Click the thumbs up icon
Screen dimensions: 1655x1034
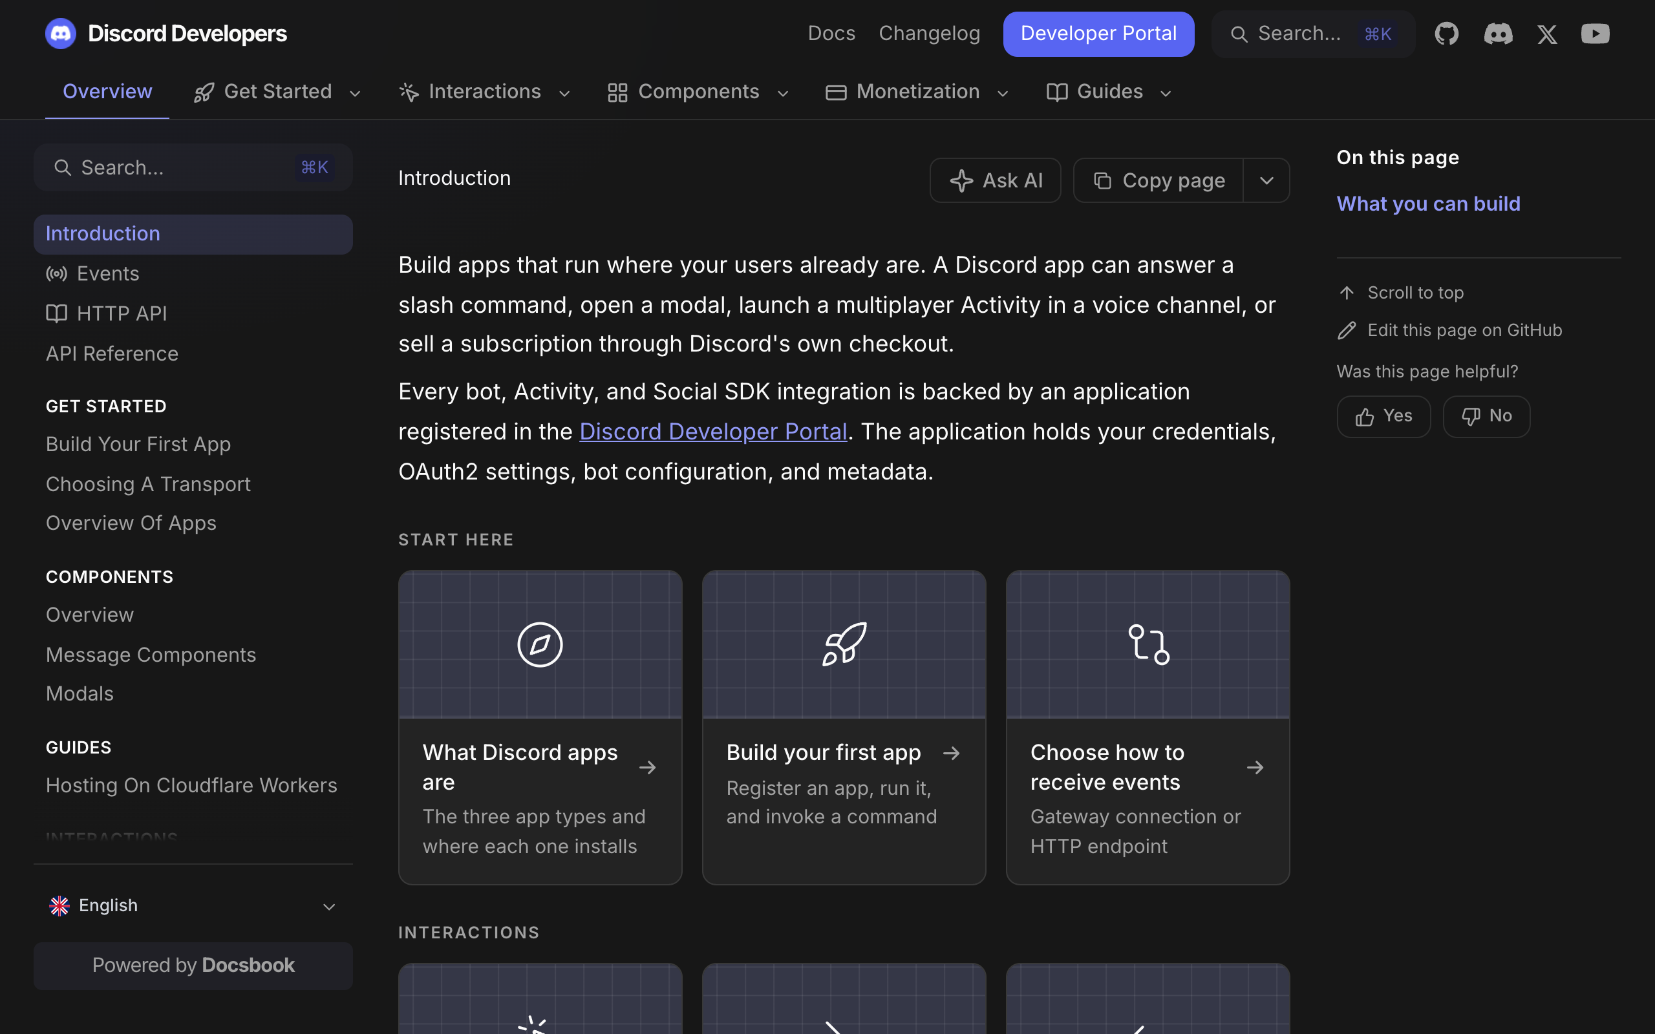pyautogui.click(x=1364, y=417)
